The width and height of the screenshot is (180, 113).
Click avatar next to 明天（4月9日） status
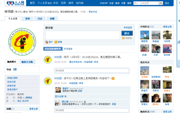48,60
